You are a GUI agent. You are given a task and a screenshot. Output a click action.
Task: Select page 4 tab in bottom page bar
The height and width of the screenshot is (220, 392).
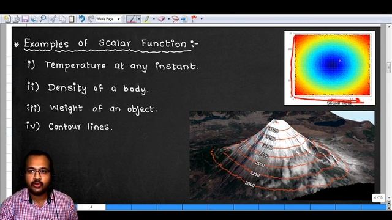pyautogui.click(x=91, y=207)
